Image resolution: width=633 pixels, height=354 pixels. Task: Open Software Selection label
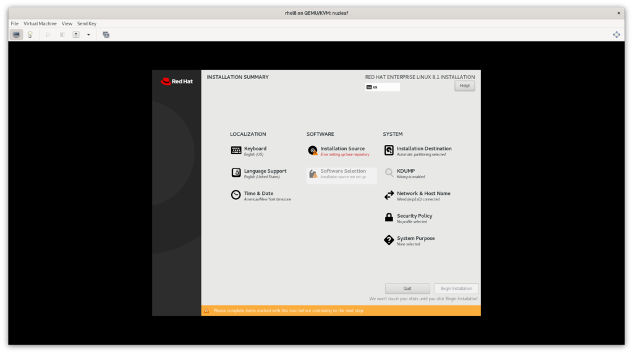[x=343, y=171]
